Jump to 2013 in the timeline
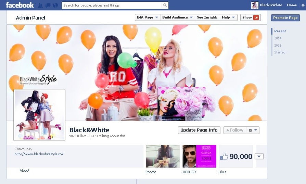The height and width of the screenshot is (184, 306). 278,45
